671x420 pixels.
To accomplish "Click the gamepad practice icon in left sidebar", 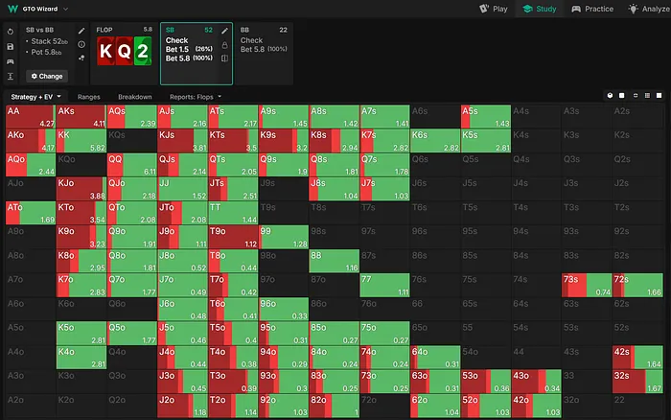I will tap(10, 60).
